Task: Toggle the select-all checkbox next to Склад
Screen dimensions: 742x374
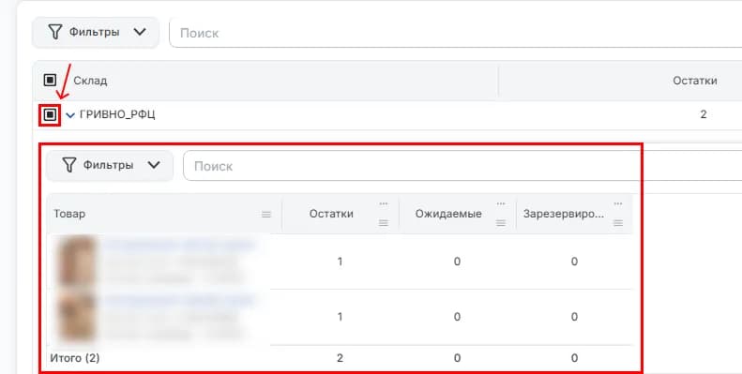Action: point(50,80)
